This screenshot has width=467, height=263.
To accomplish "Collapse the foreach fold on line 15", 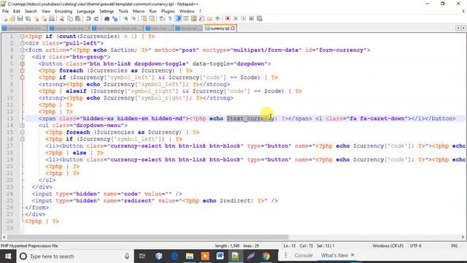I will 23,132.
